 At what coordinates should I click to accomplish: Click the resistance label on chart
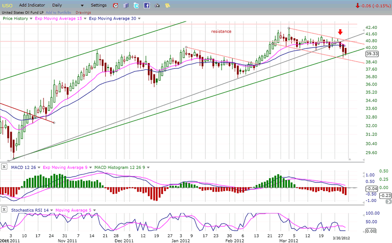tap(221, 31)
